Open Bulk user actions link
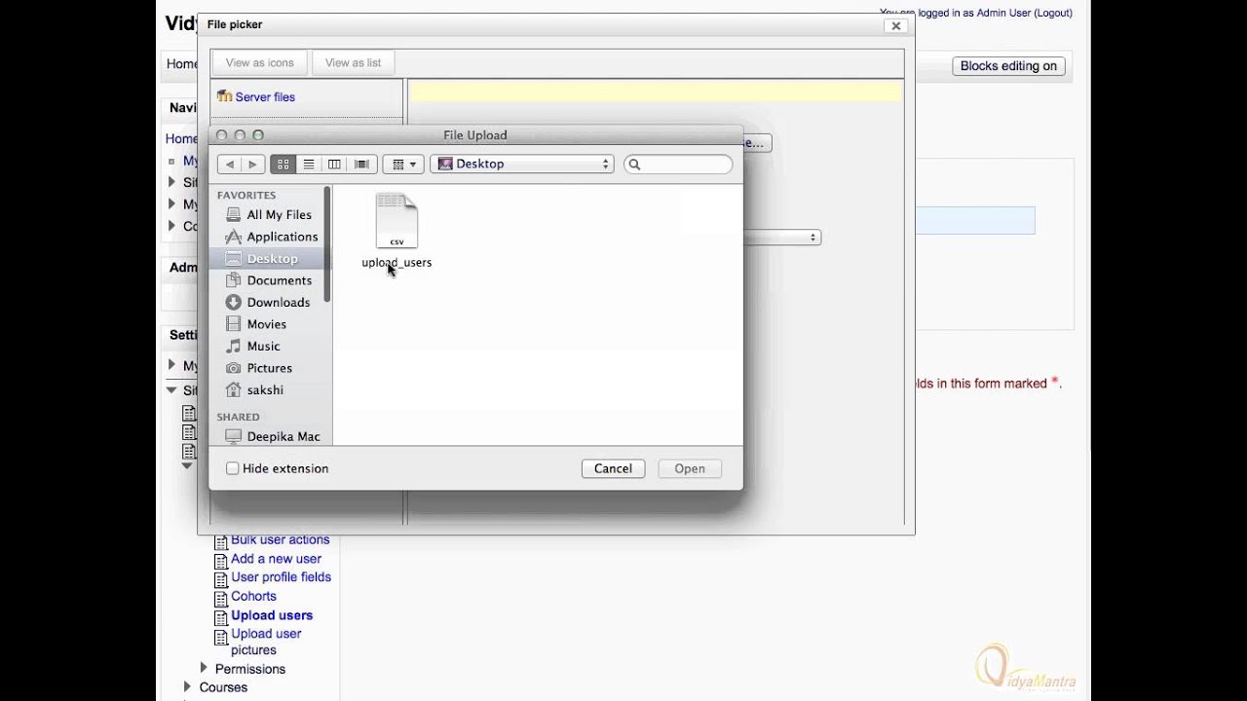Screen dimensions: 1247x701 (281, 539)
